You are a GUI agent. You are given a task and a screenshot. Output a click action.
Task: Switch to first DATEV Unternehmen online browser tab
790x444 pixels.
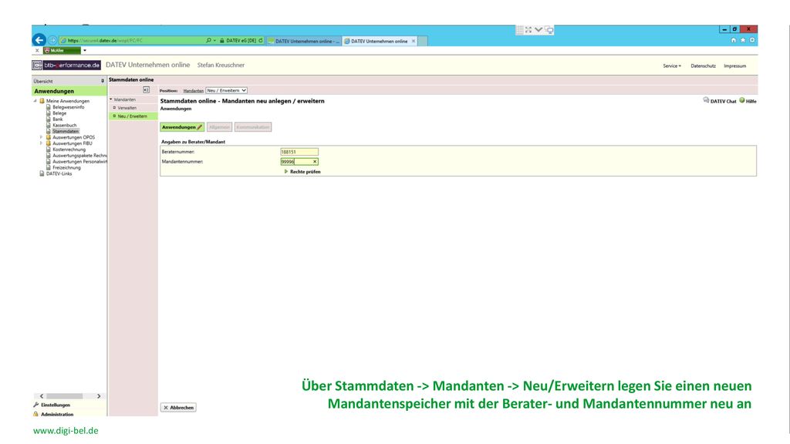[x=304, y=42]
